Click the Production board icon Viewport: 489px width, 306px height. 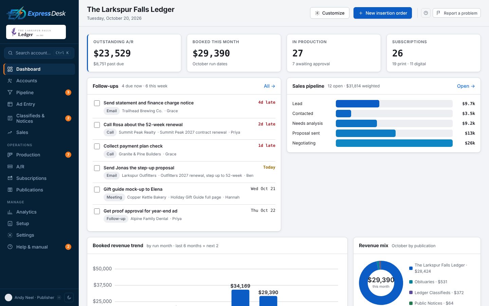pyautogui.click(x=10, y=155)
